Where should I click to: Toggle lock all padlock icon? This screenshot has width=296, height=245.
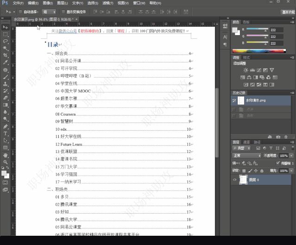coord(262,171)
